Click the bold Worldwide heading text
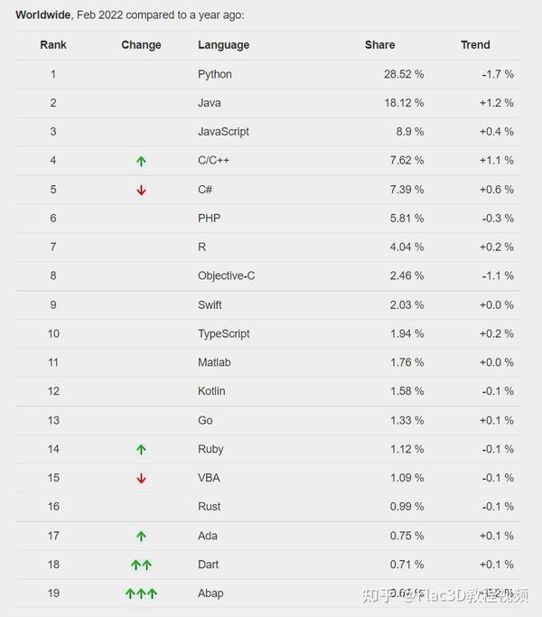Viewport: 542px width, 617px height. [x=41, y=15]
